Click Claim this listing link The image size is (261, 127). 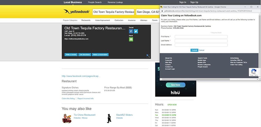[x=68, y=99]
